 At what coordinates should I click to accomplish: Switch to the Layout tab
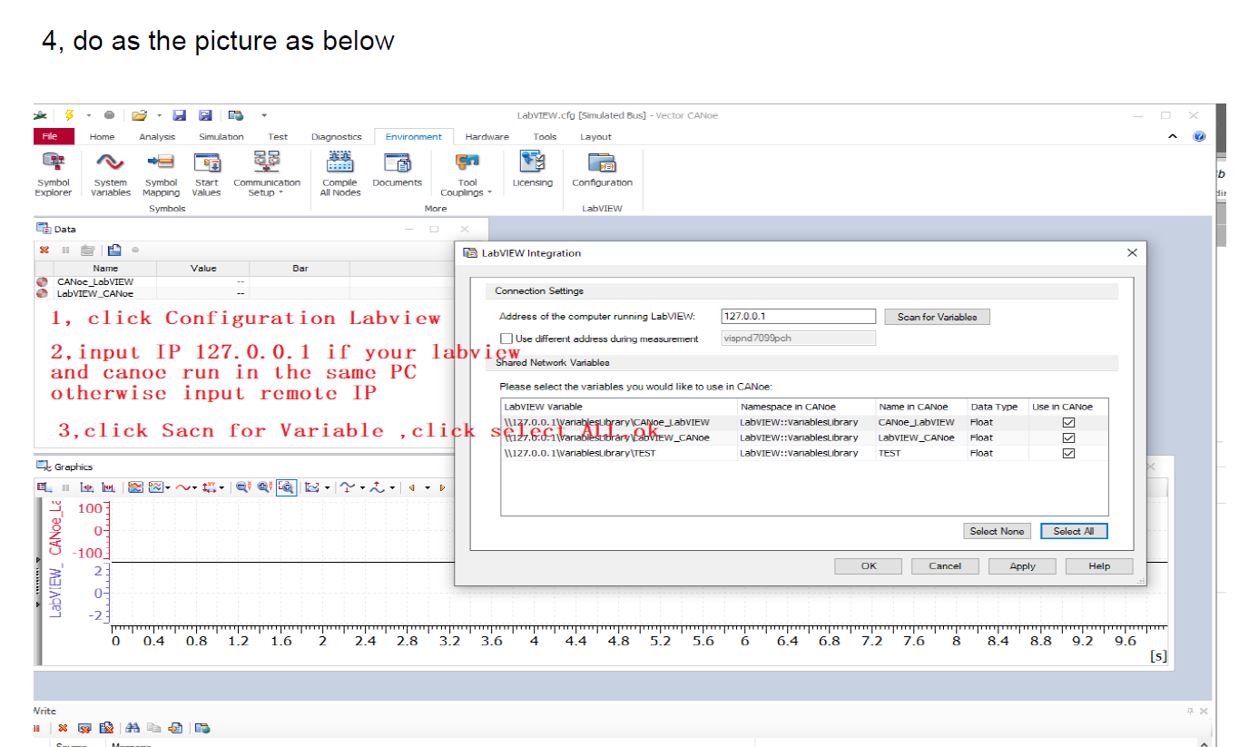[x=595, y=136]
